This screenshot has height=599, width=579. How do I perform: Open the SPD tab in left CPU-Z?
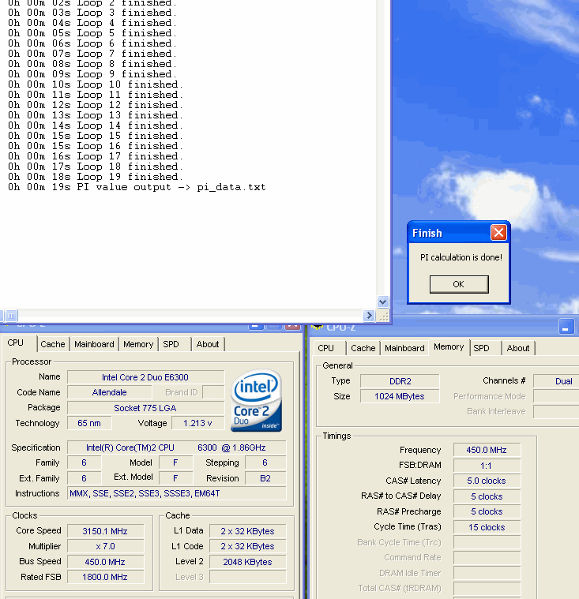pos(171,344)
